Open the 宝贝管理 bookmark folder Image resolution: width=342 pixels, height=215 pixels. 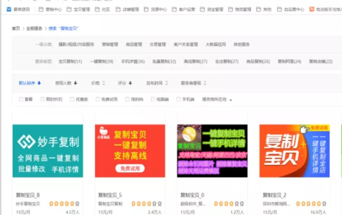(78, 9)
